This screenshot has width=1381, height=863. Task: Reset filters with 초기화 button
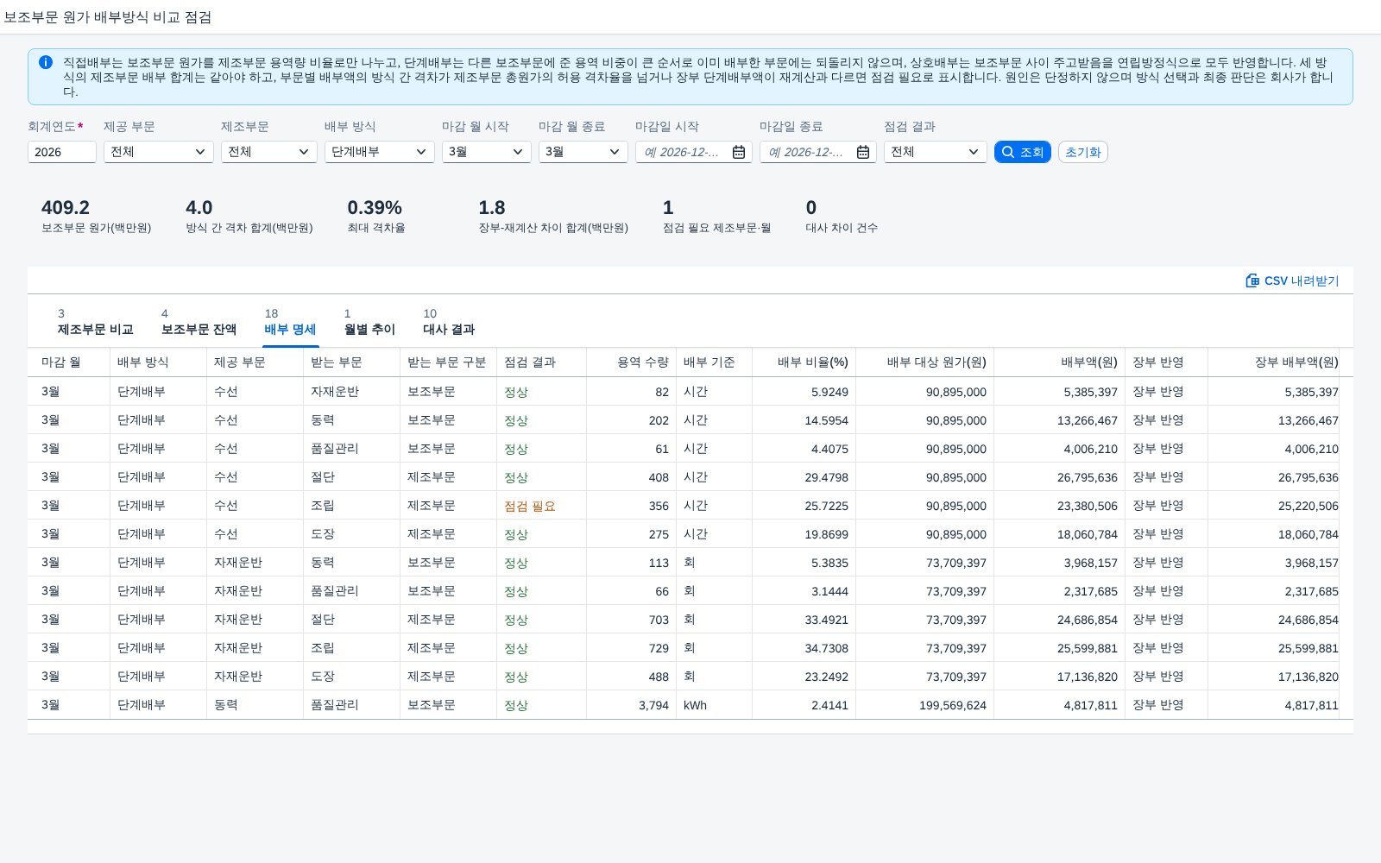click(x=1083, y=152)
